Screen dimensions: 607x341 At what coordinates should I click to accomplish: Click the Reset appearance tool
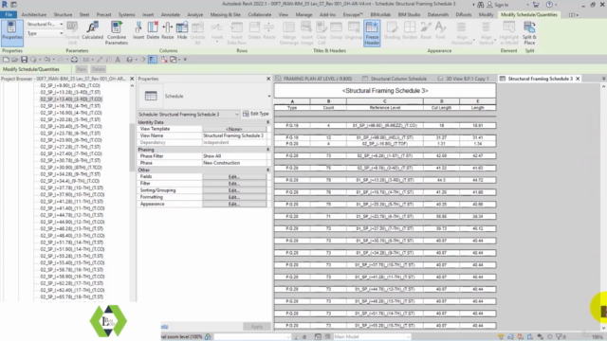pos(426,30)
